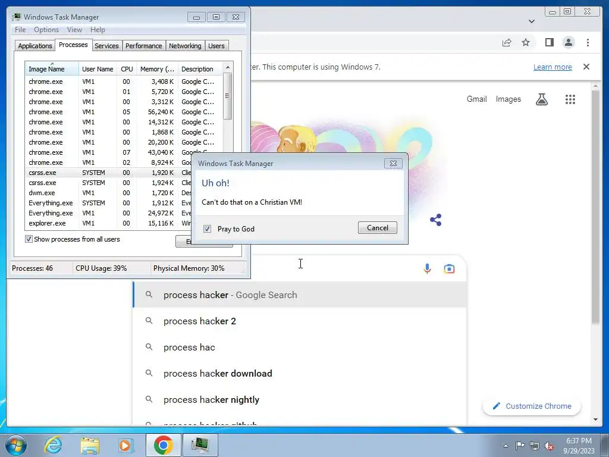609x457 pixels.
Task: Sort processes by Memory column
Action: (x=157, y=69)
